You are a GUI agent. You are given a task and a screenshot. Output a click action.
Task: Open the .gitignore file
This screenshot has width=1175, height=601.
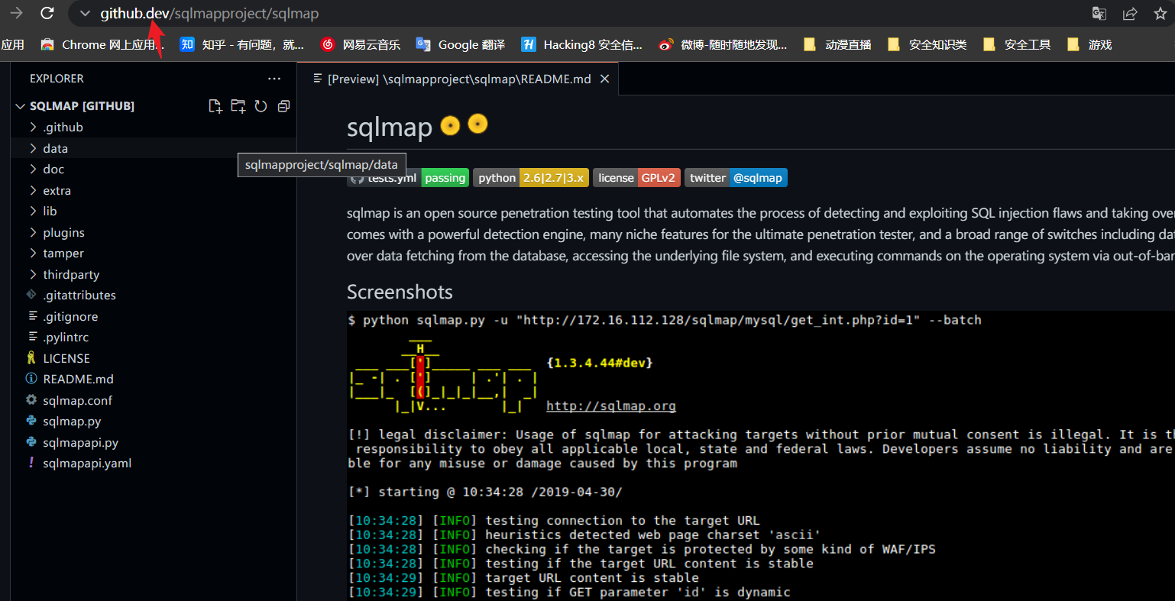pos(153,316)
